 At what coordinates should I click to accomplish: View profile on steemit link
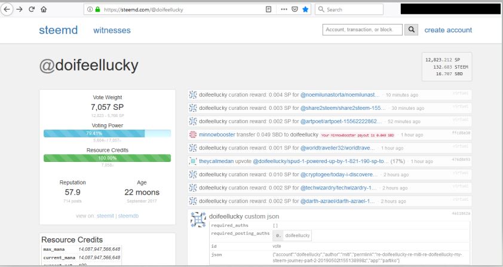pyautogui.click(x=104, y=215)
